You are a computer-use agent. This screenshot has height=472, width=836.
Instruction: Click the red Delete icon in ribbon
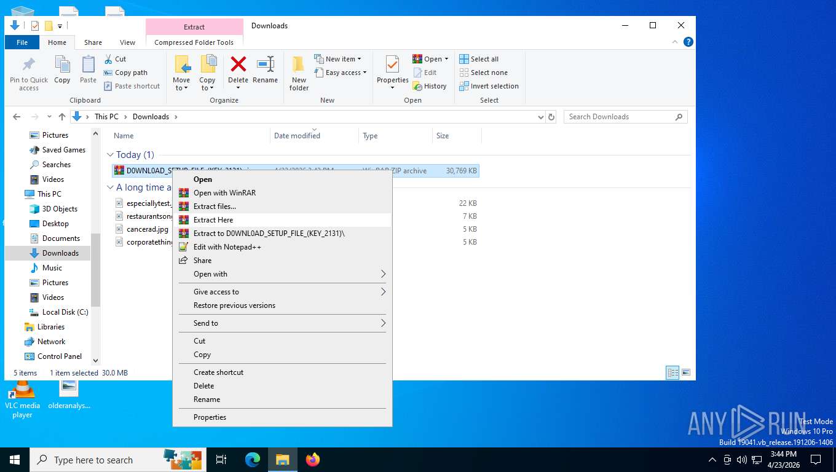[x=238, y=64]
